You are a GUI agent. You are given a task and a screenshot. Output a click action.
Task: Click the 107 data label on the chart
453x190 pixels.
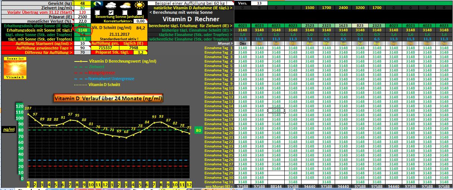coord(28,108)
